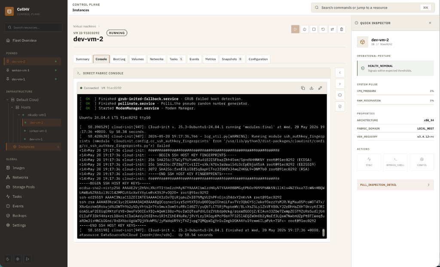Collapse the Default Cloud tree node
This screenshot has height=267, width=440.
pyautogui.click(x=8, y=100)
